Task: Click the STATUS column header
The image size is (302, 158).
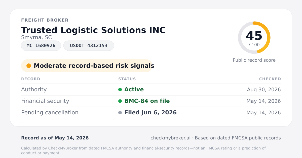Action: [127, 79]
